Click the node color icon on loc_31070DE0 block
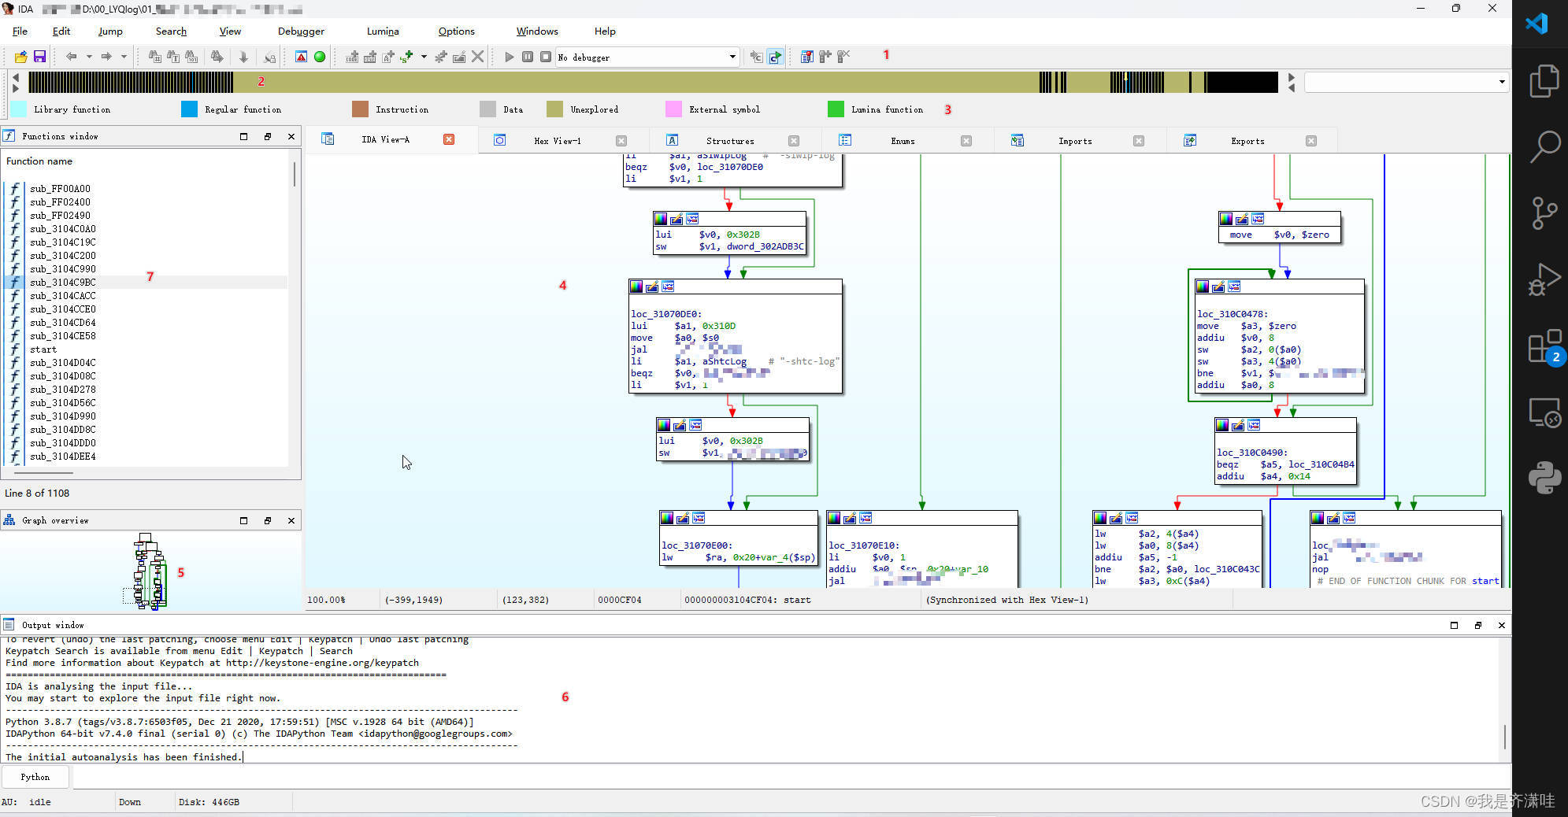1568x817 pixels. pos(636,287)
